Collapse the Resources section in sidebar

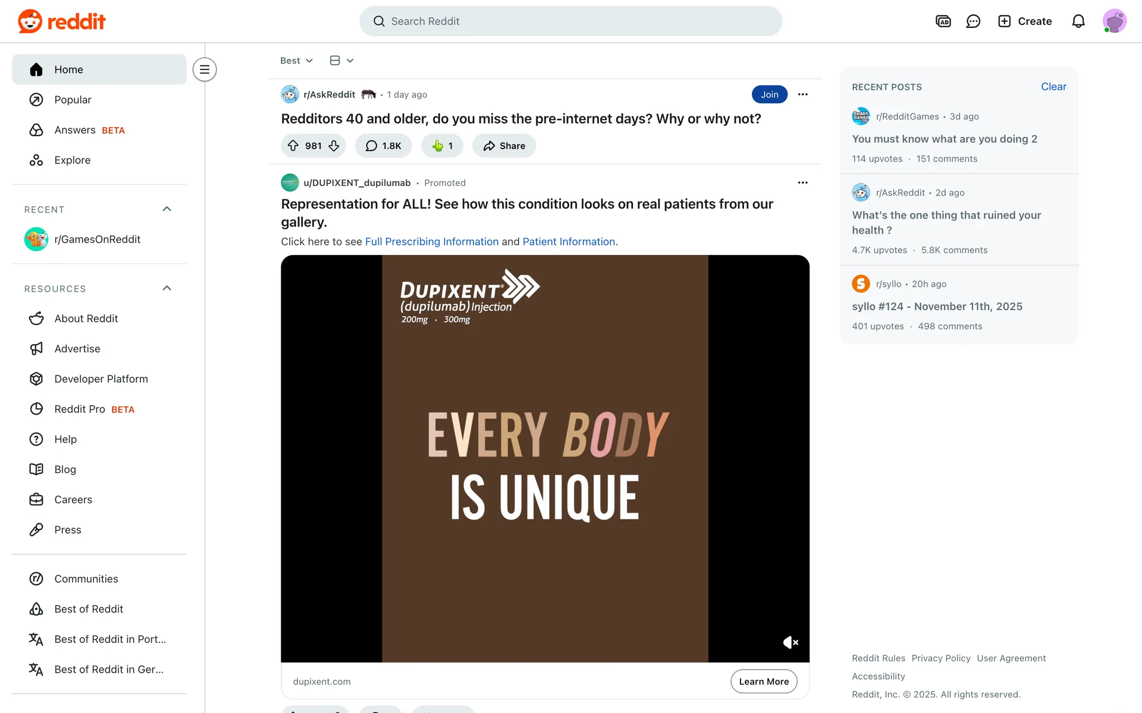point(167,288)
